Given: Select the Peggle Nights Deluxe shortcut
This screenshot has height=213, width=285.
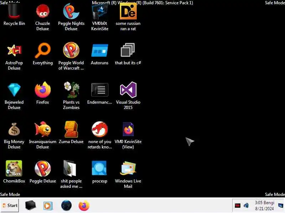Looking at the screenshot, I should [x=71, y=11].
